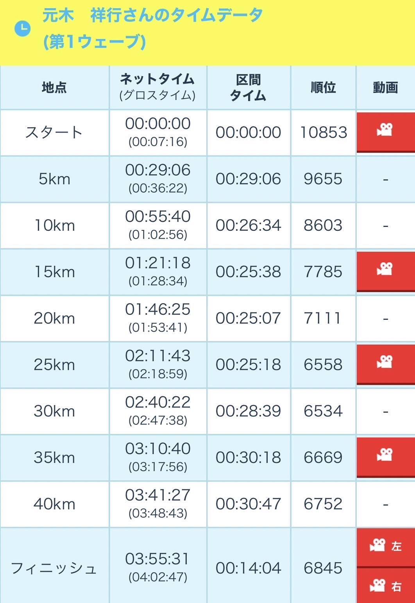The image size is (415, 603).
Task: Select the 40km row label
Action: [x=54, y=504]
